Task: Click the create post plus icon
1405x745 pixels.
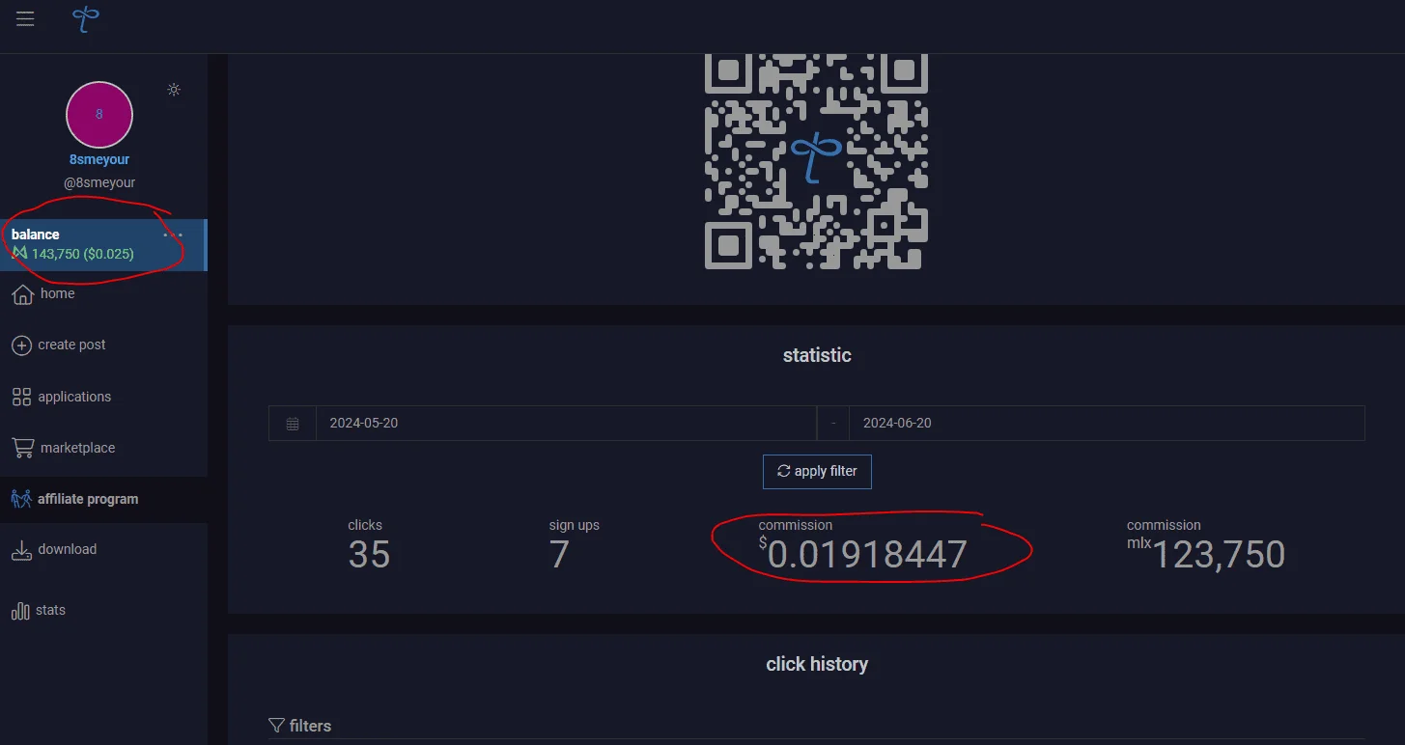Action: point(21,345)
